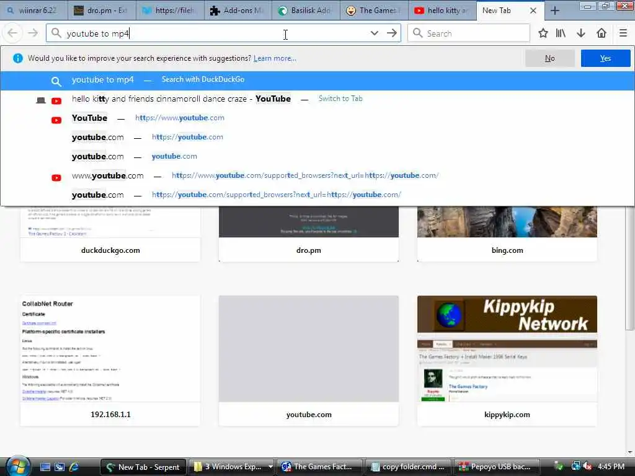Show downloads with the down arrow icon
Viewport: 635px width, 476px height.
point(581,33)
